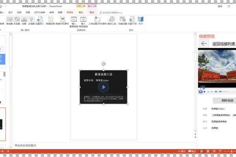Toggle the 批注 comments pane
Screen dimensions: 236x157
click(192, 151)
